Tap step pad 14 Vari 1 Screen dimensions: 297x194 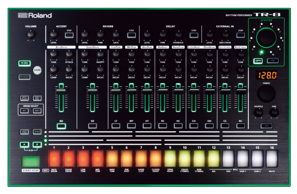pos(243,159)
